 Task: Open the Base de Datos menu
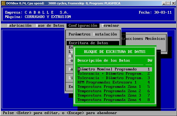(x=50, y=26)
